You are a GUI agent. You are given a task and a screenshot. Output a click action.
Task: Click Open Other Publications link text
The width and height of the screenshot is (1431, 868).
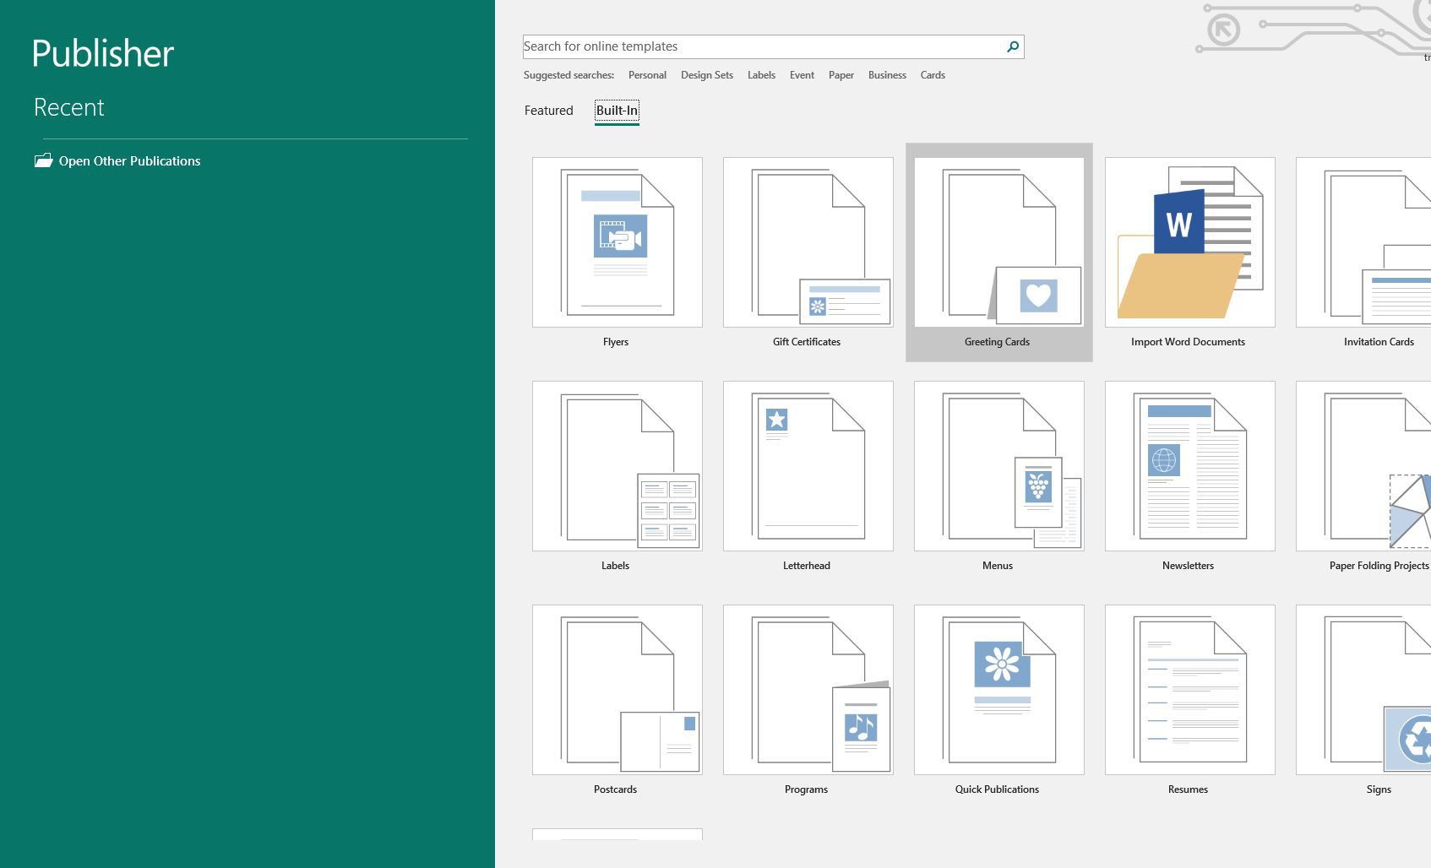pos(129,161)
